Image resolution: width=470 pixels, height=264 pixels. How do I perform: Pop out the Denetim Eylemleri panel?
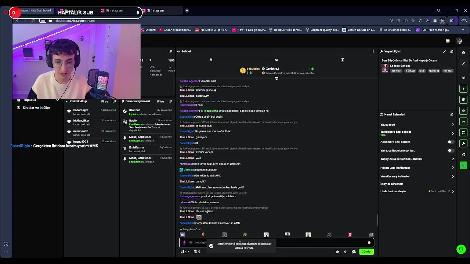tap(170, 101)
